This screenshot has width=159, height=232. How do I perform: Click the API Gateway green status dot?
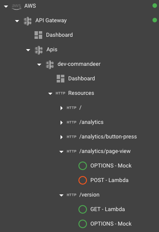(155, 20)
